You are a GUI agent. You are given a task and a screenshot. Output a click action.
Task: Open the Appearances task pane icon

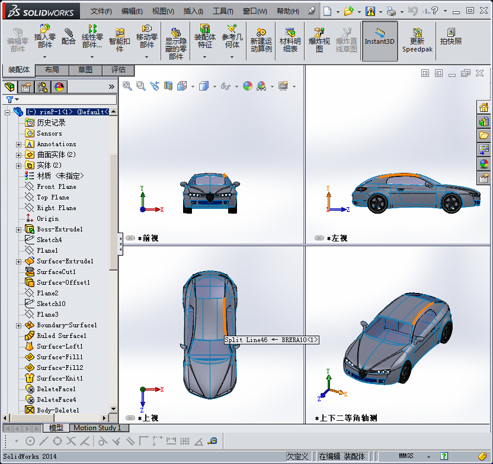pyautogui.click(x=484, y=164)
